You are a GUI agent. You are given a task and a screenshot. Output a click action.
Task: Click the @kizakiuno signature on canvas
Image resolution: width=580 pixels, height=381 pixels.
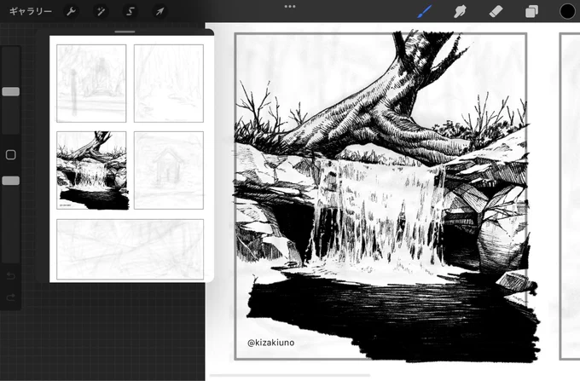tap(271, 343)
